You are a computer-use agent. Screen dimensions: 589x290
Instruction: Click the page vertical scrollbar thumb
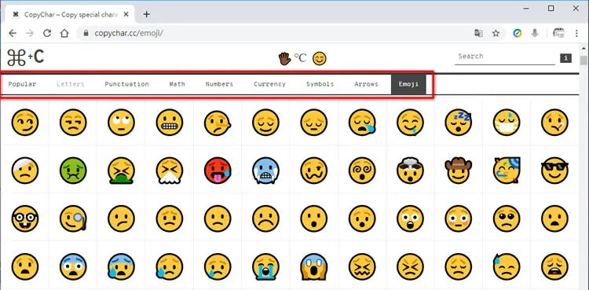point(584,61)
